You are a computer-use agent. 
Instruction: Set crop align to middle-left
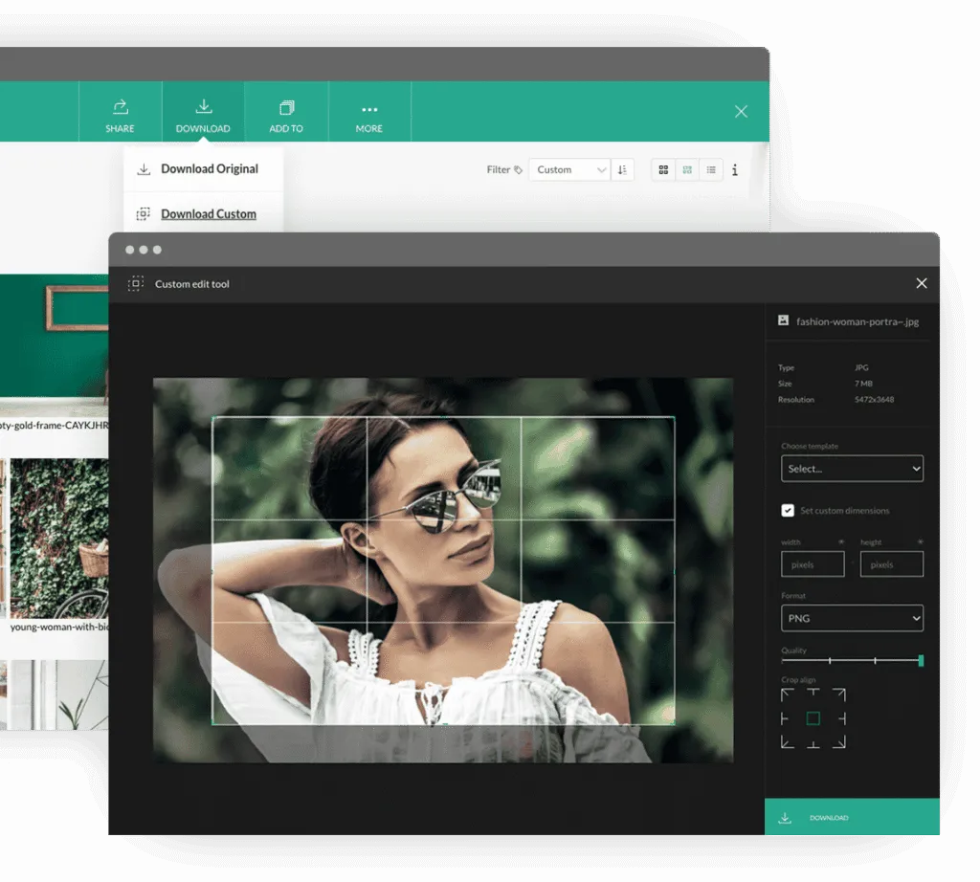785,719
